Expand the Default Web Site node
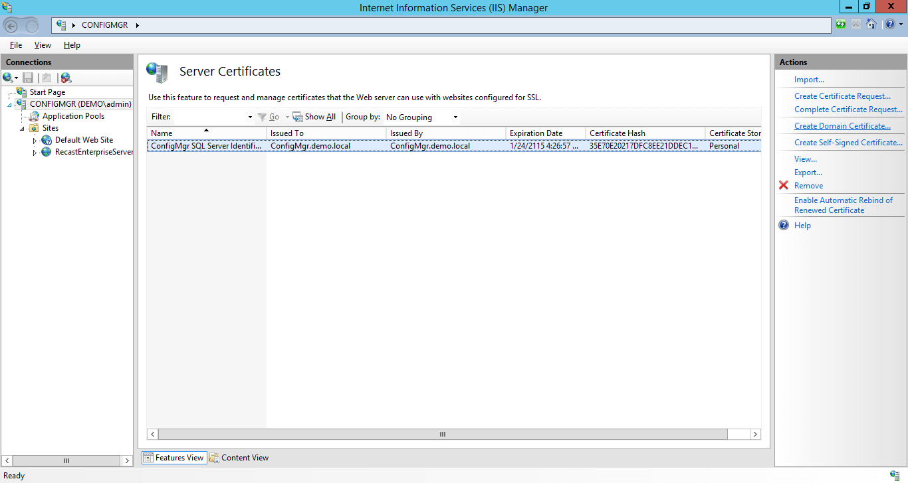Screen dimensions: 908x483 pos(35,141)
